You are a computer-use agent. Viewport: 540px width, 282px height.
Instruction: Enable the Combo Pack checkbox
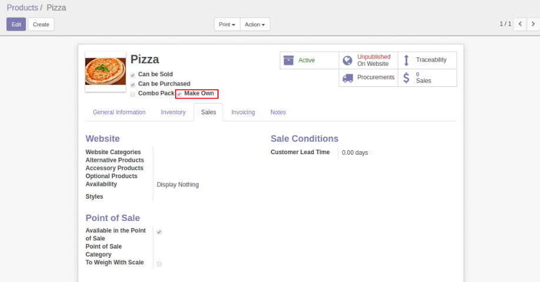(133, 94)
